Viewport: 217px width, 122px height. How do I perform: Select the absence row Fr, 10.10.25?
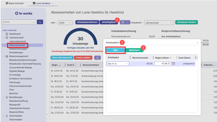click(x=77, y=92)
